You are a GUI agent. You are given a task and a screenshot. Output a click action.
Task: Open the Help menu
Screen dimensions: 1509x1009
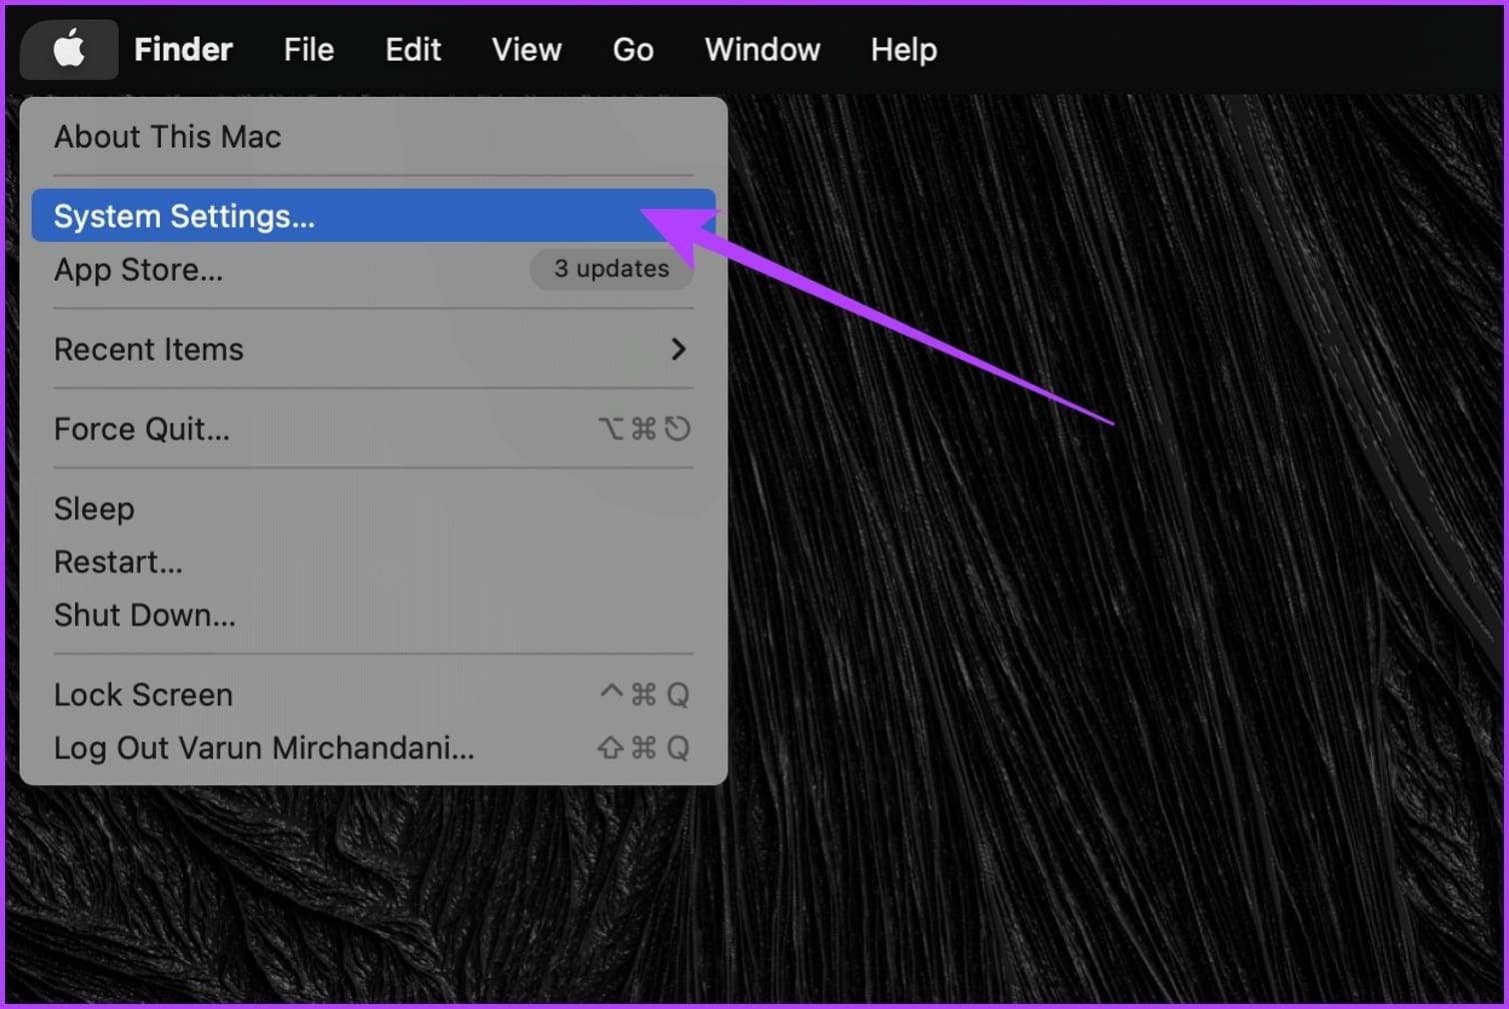(x=903, y=49)
